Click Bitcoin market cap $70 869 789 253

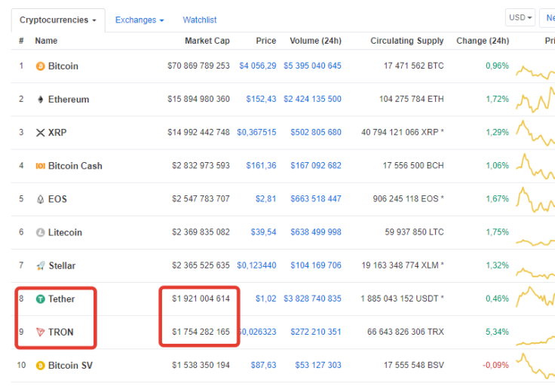tap(198, 66)
